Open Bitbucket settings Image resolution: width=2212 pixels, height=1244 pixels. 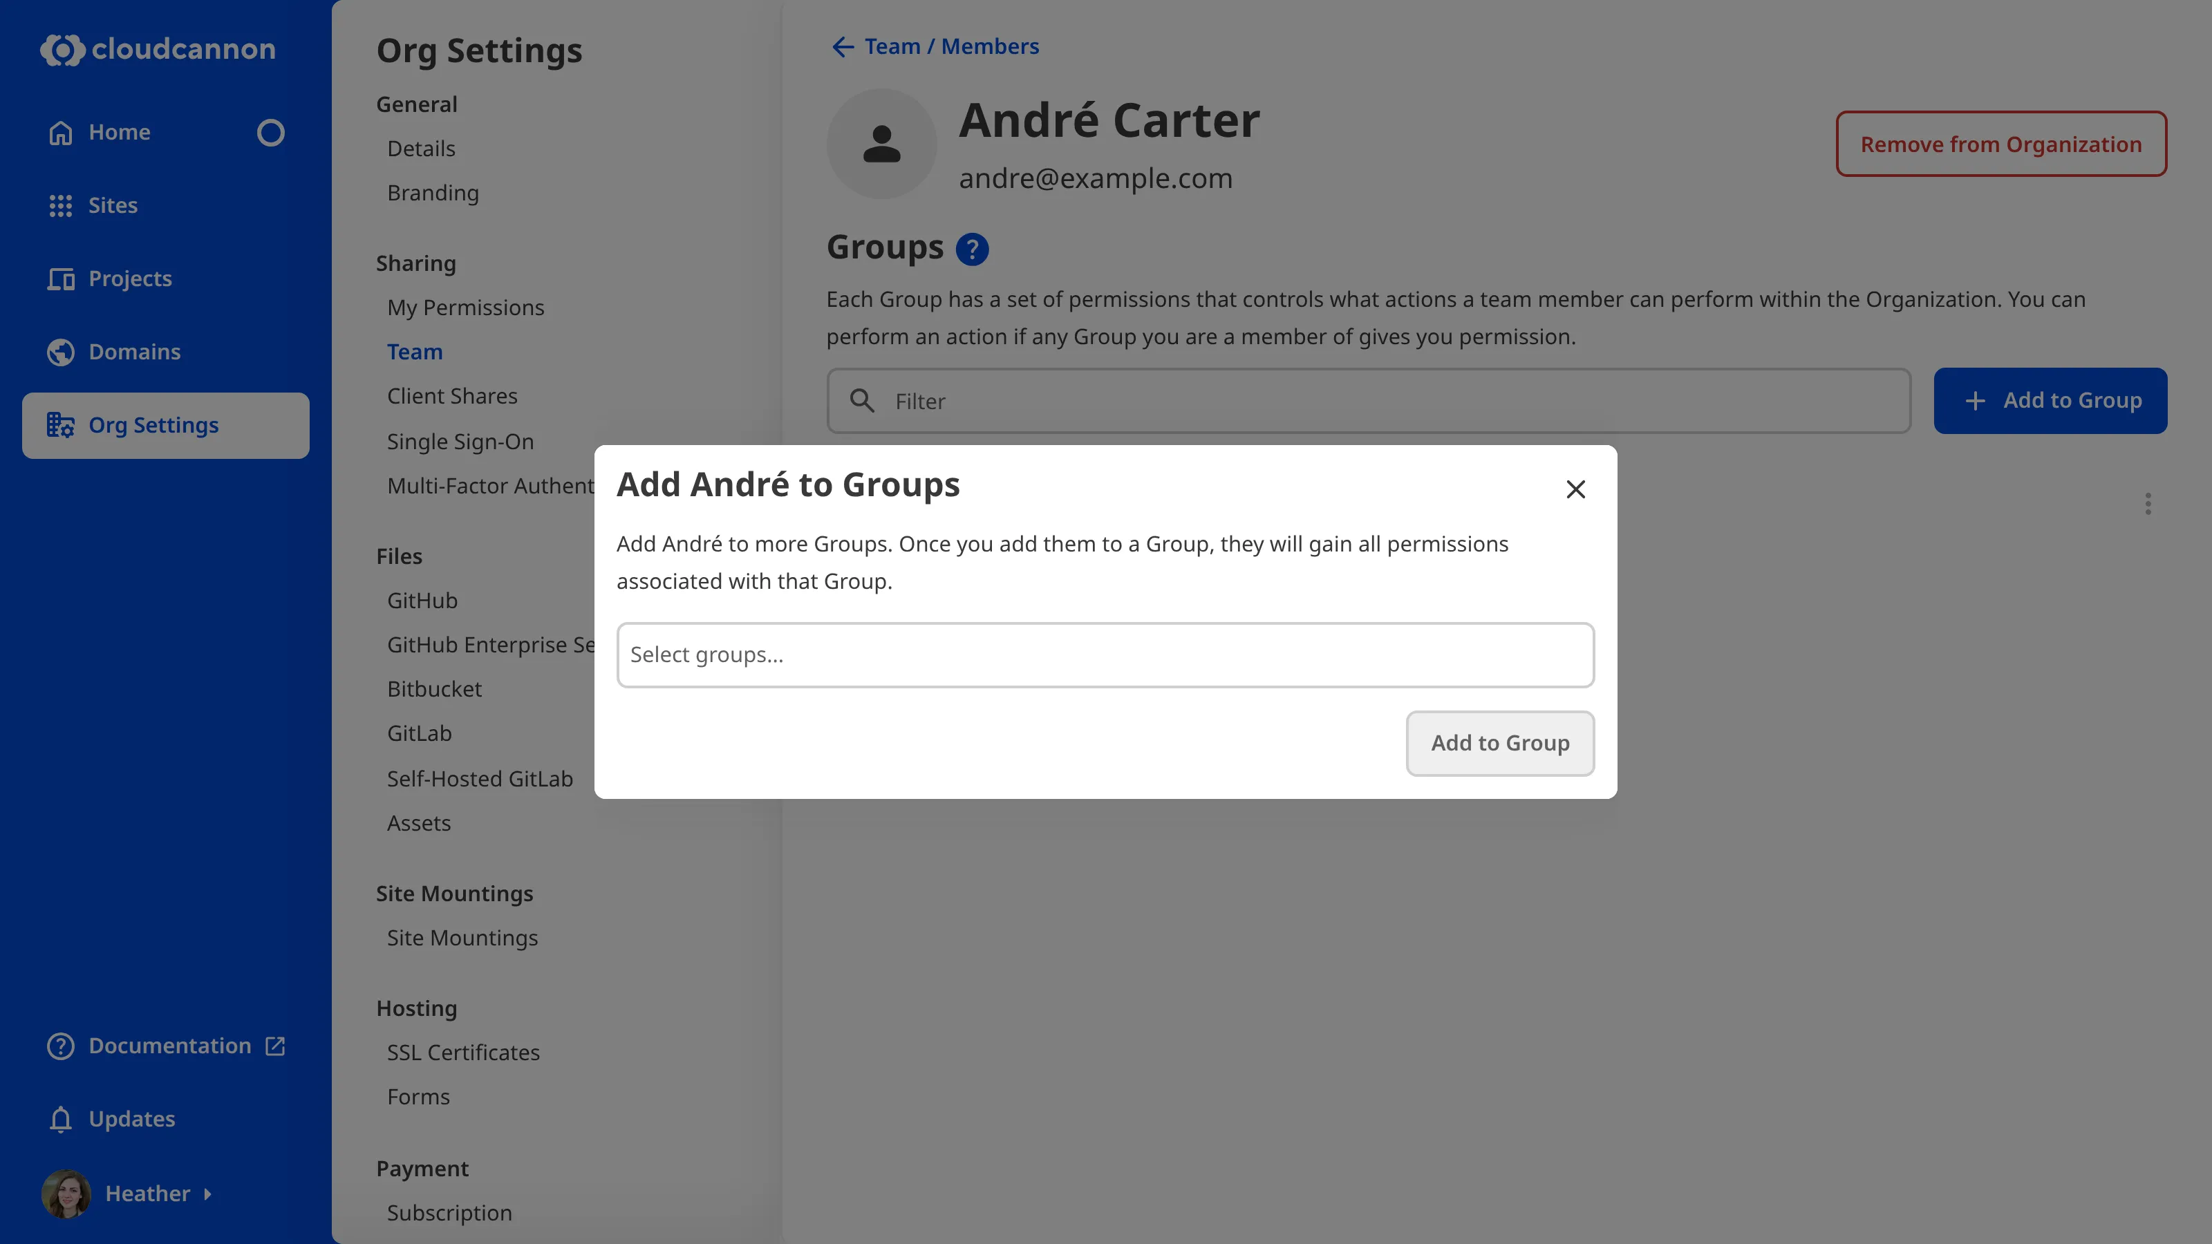tap(435, 690)
